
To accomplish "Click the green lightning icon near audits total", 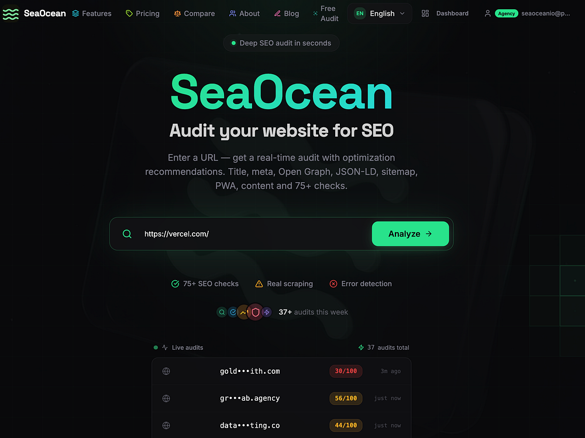I will click(361, 347).
